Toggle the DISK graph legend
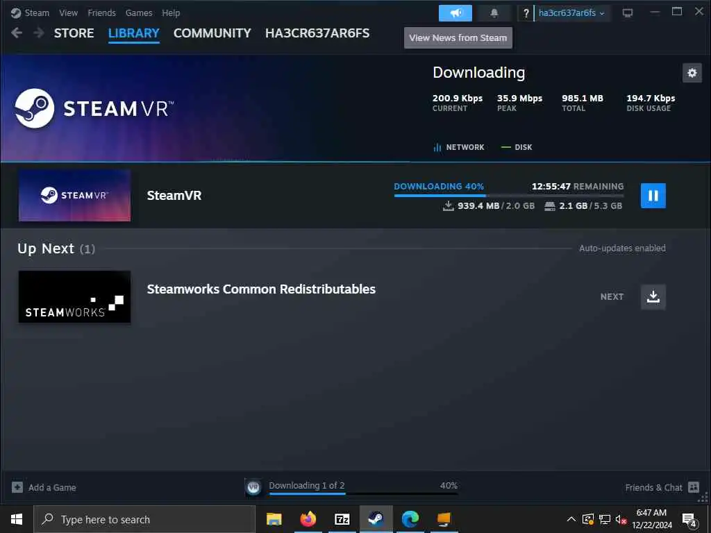The image size is (711, 533). (517, 147)
